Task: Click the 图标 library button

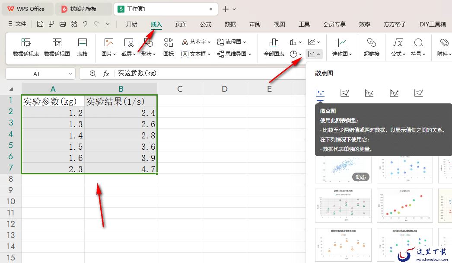Action: pyautogui.click(x=169, y=47)
